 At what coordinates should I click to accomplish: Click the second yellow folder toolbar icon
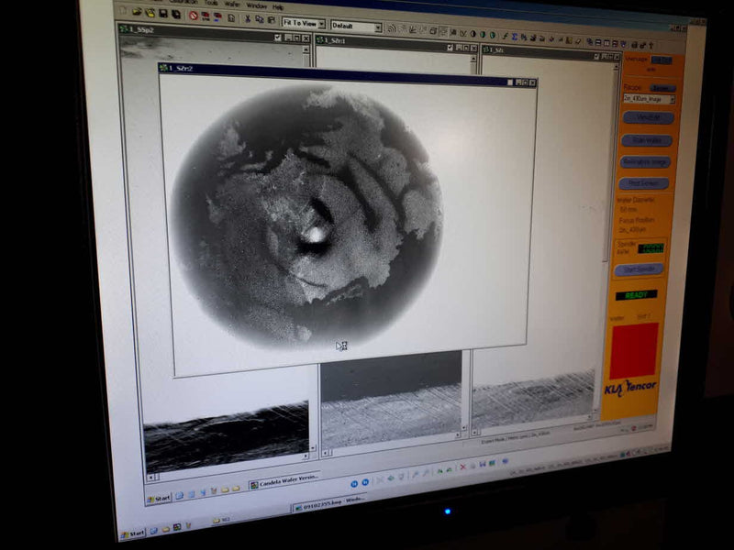point(150,13)
